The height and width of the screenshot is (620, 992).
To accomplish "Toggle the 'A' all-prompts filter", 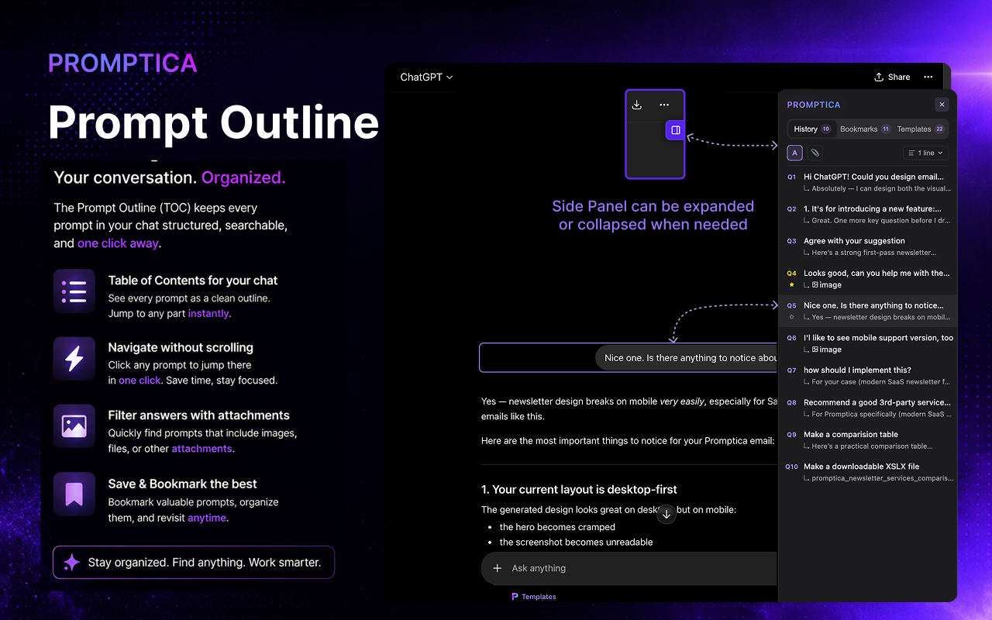I will [x=794, y=153].
